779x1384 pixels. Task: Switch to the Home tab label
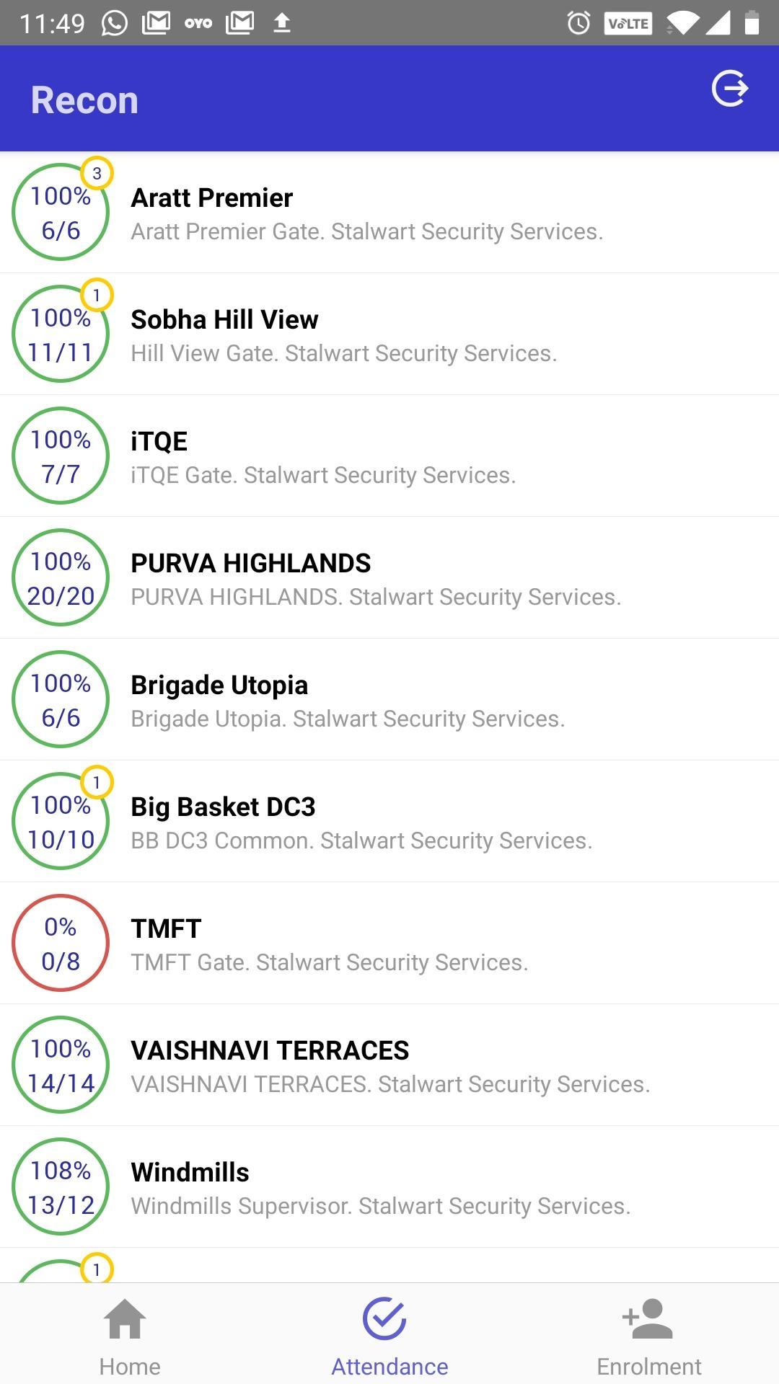pyautogui.click(x=130, y=1367)
